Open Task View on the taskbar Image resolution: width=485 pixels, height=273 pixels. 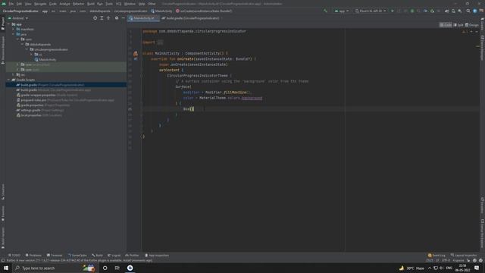coord(117,268)
